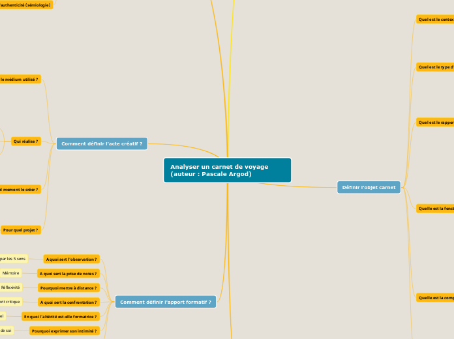Screen dimensions: 454x339
Task: Select the central node 'Analyser un carnet de voyage'
Action: [x=227, y=170]
